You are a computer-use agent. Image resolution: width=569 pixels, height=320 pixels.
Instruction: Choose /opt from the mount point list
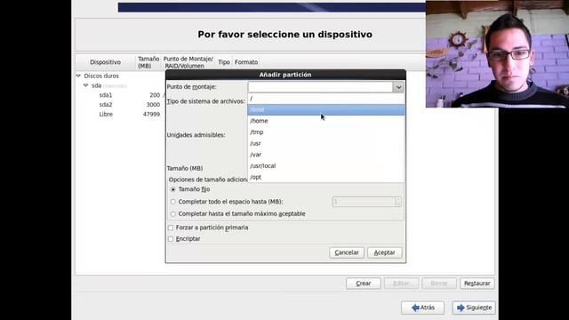(326, 177)
